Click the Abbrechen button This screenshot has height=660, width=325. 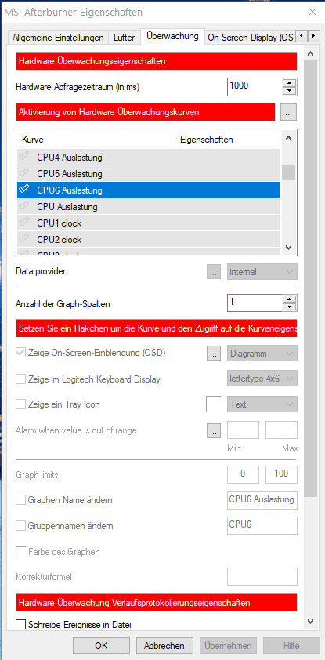(164, 646)
